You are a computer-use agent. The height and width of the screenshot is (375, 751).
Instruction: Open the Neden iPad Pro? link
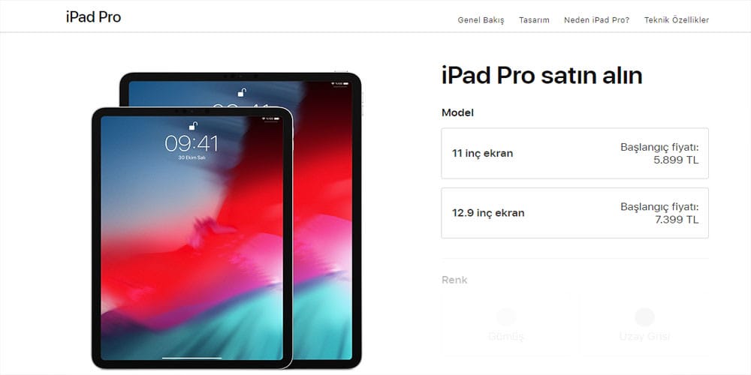pyautogui.click(x=597, y=20)
